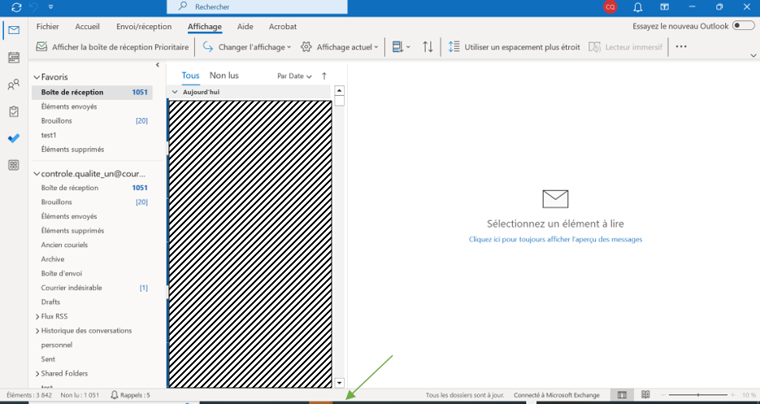Open the Aide tab
This screenshot has width=760, height=404.
coord(245,27)
